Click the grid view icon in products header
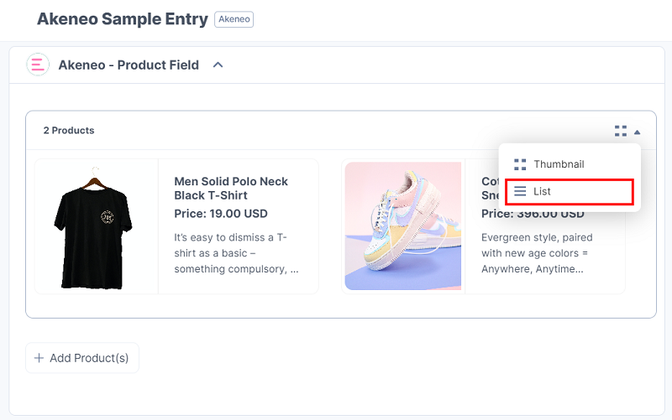The width and height of the screenshot is (672, 420). pos(621,131)
